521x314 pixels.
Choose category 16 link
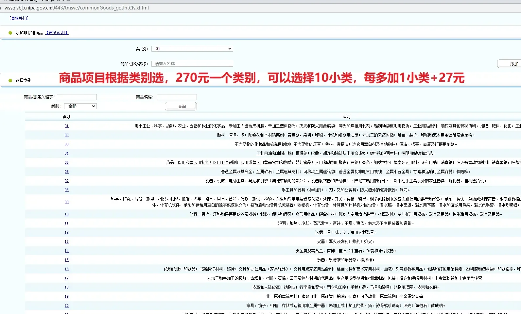coord(66,269)
